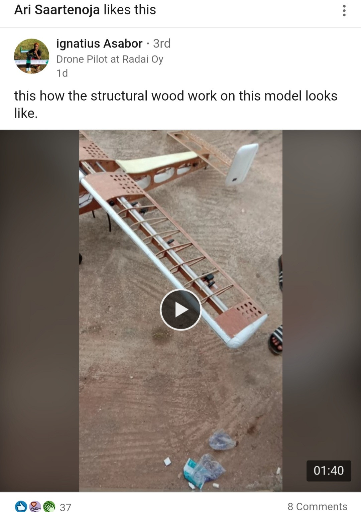
Task: Tap the white tail fin in video frame
Action: click(241, 164)
